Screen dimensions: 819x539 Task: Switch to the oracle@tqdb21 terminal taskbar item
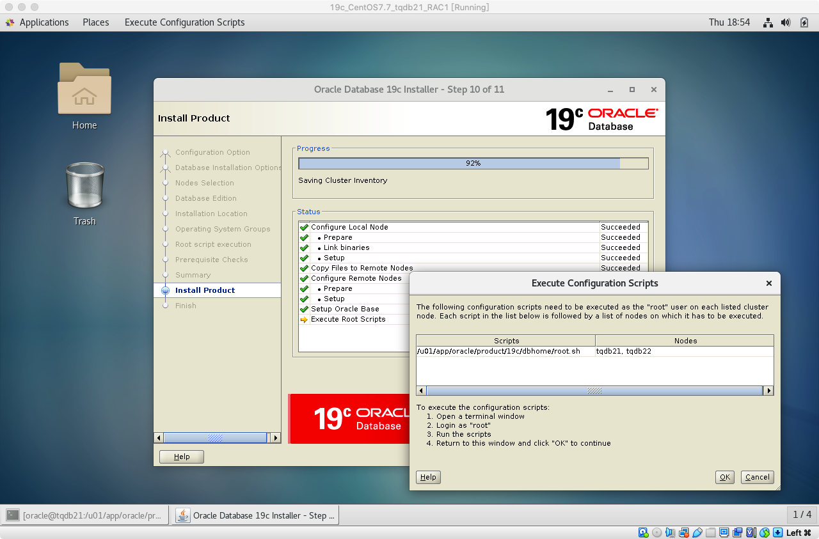tap(86, 515)
